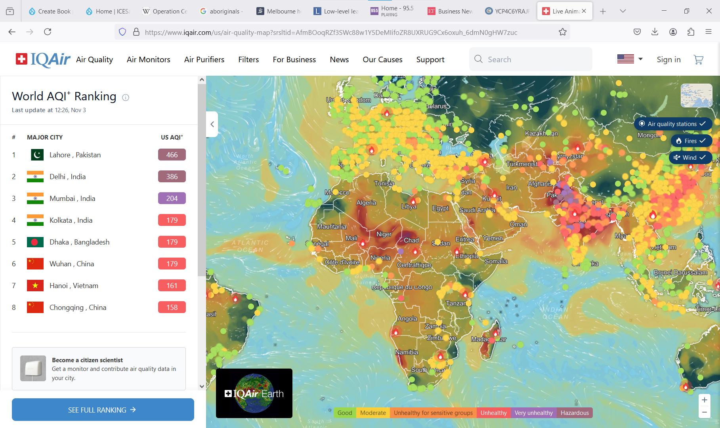Open the shopping cart icon

tap(698, 59)
